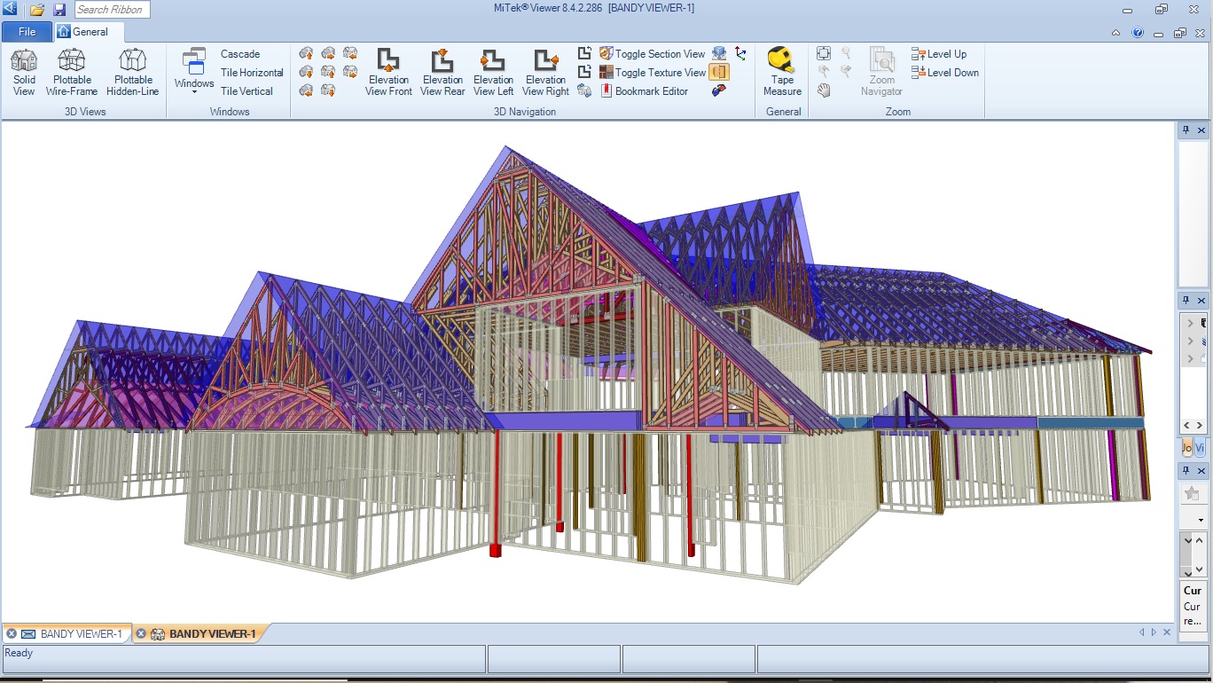Open the Bookmark Editor
The image size is (1213, 683).
click(644, 91)
